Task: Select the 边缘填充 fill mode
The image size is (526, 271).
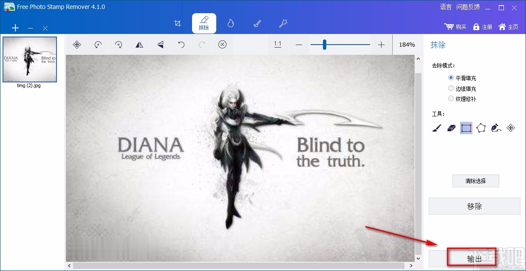Action: pos(451,88)
